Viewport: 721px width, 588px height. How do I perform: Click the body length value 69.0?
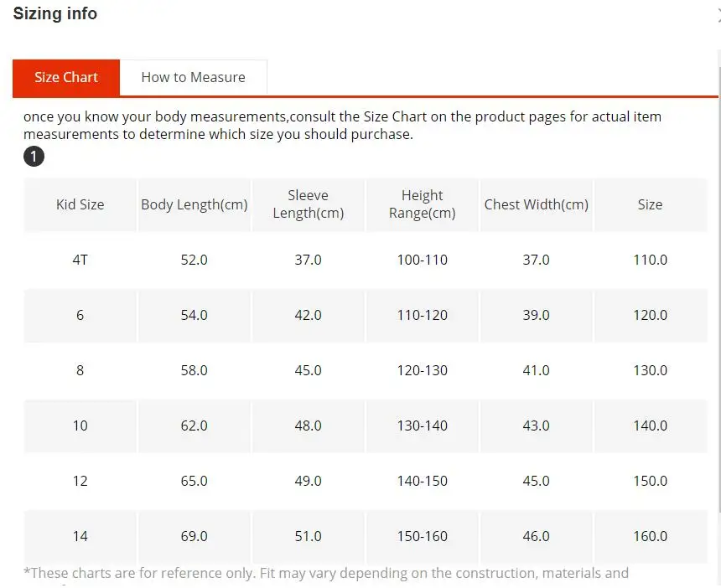[194, 537]
